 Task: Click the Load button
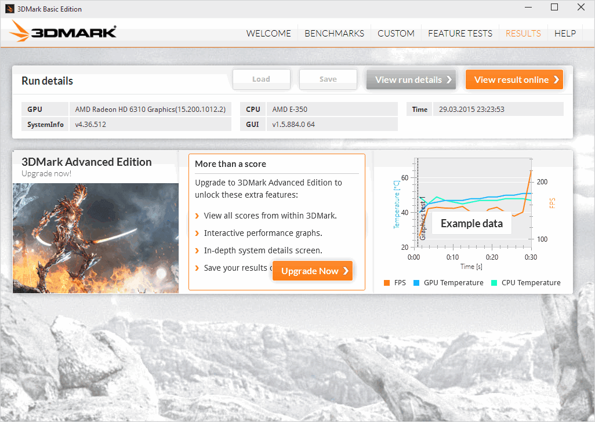(x=262, y=79)
